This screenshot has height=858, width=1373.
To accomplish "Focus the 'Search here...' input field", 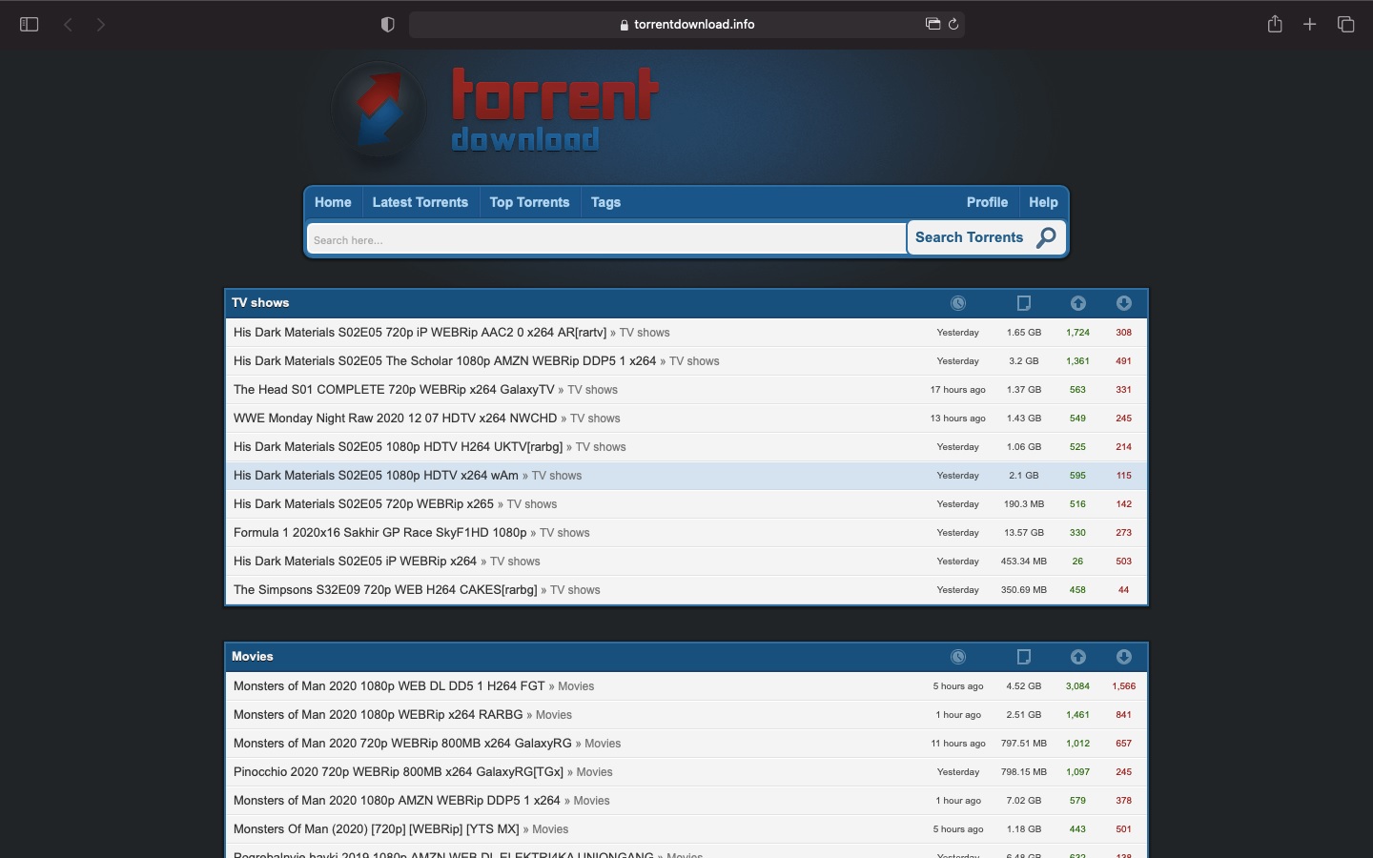I will coord(606,239).
